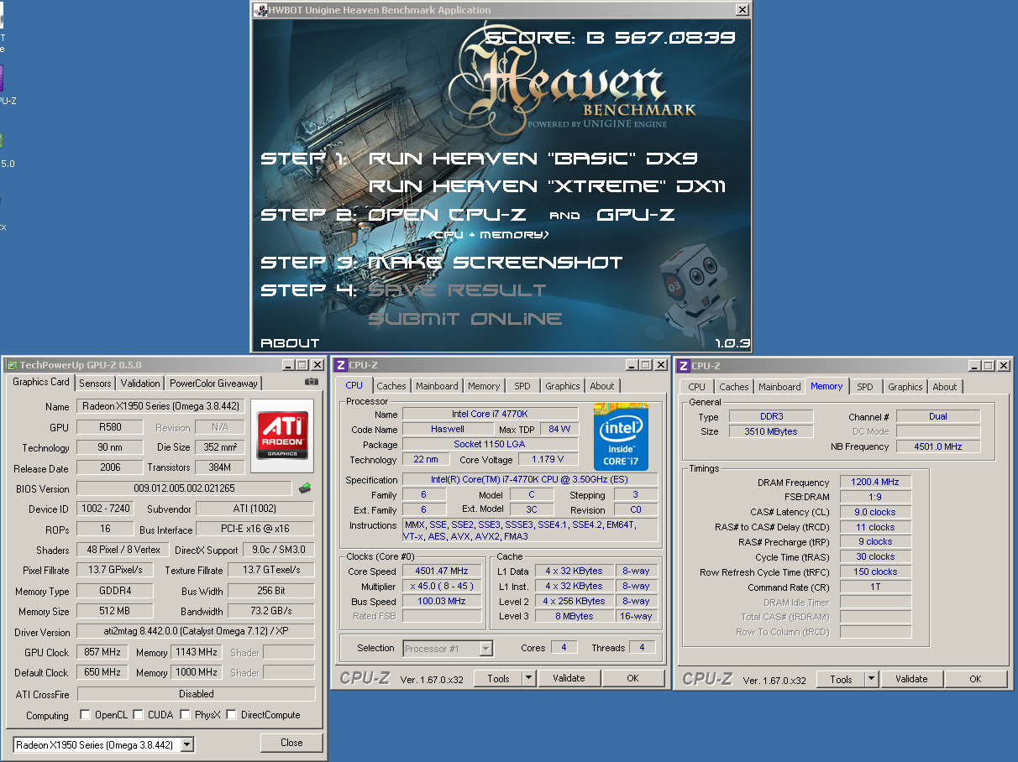Click the GPU-Z screenshot camera icon
The image size is (1018, 762).
tap(312, 382)
